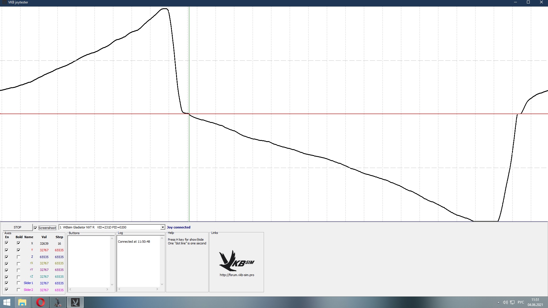Open the joystick app taskbar icon
This screenshot has height=308, width=548.
58,302
